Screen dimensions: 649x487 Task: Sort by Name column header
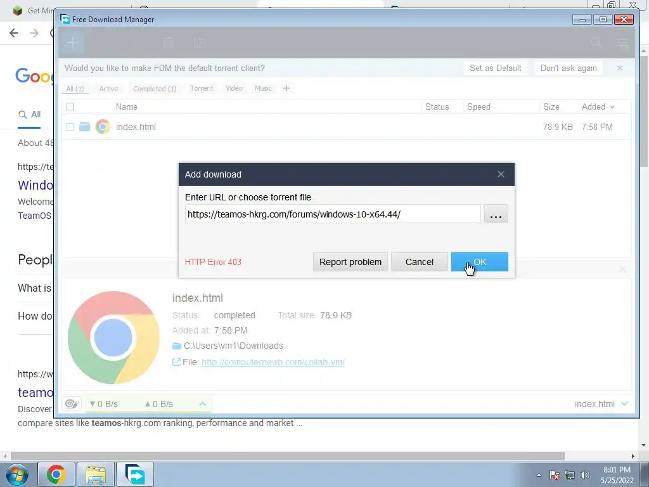(x=127, y=107)
